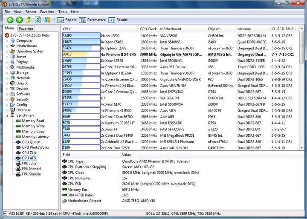Select the Database icon in the tree
307x219 pixels.
[x=12, y=110]
